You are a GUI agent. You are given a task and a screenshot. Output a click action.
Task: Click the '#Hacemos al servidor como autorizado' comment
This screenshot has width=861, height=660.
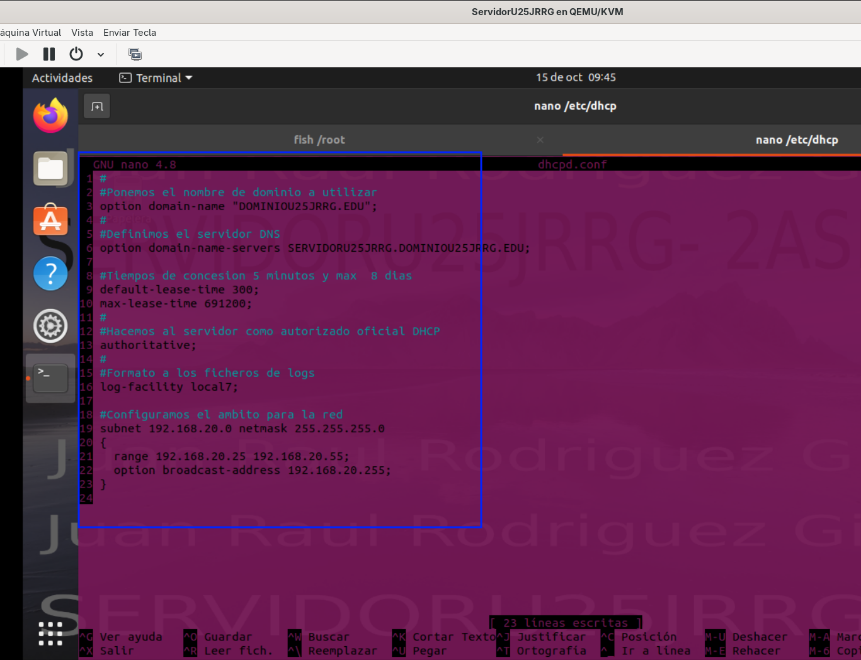[x=270, y=331]
